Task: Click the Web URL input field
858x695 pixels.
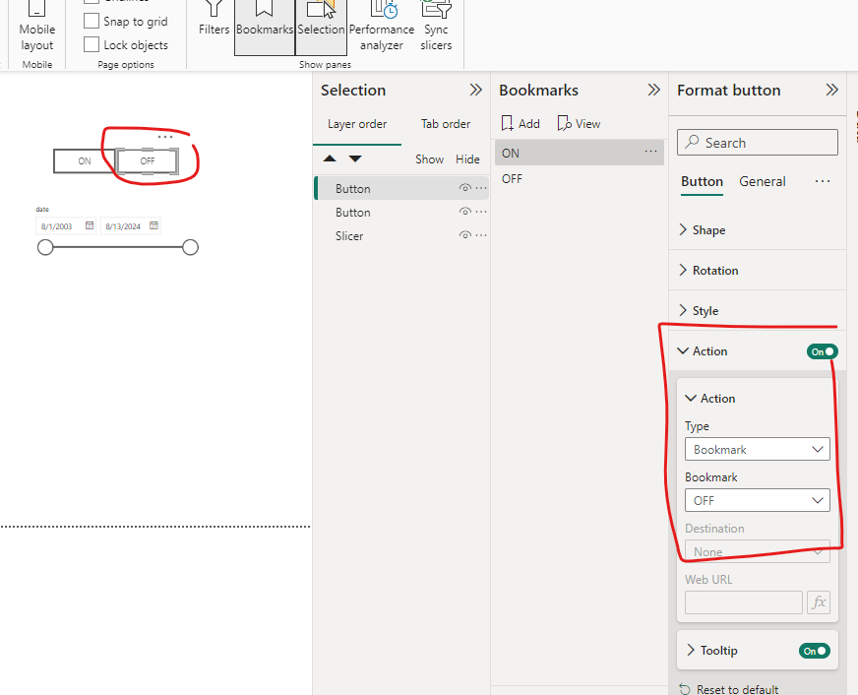Action: 743,602
